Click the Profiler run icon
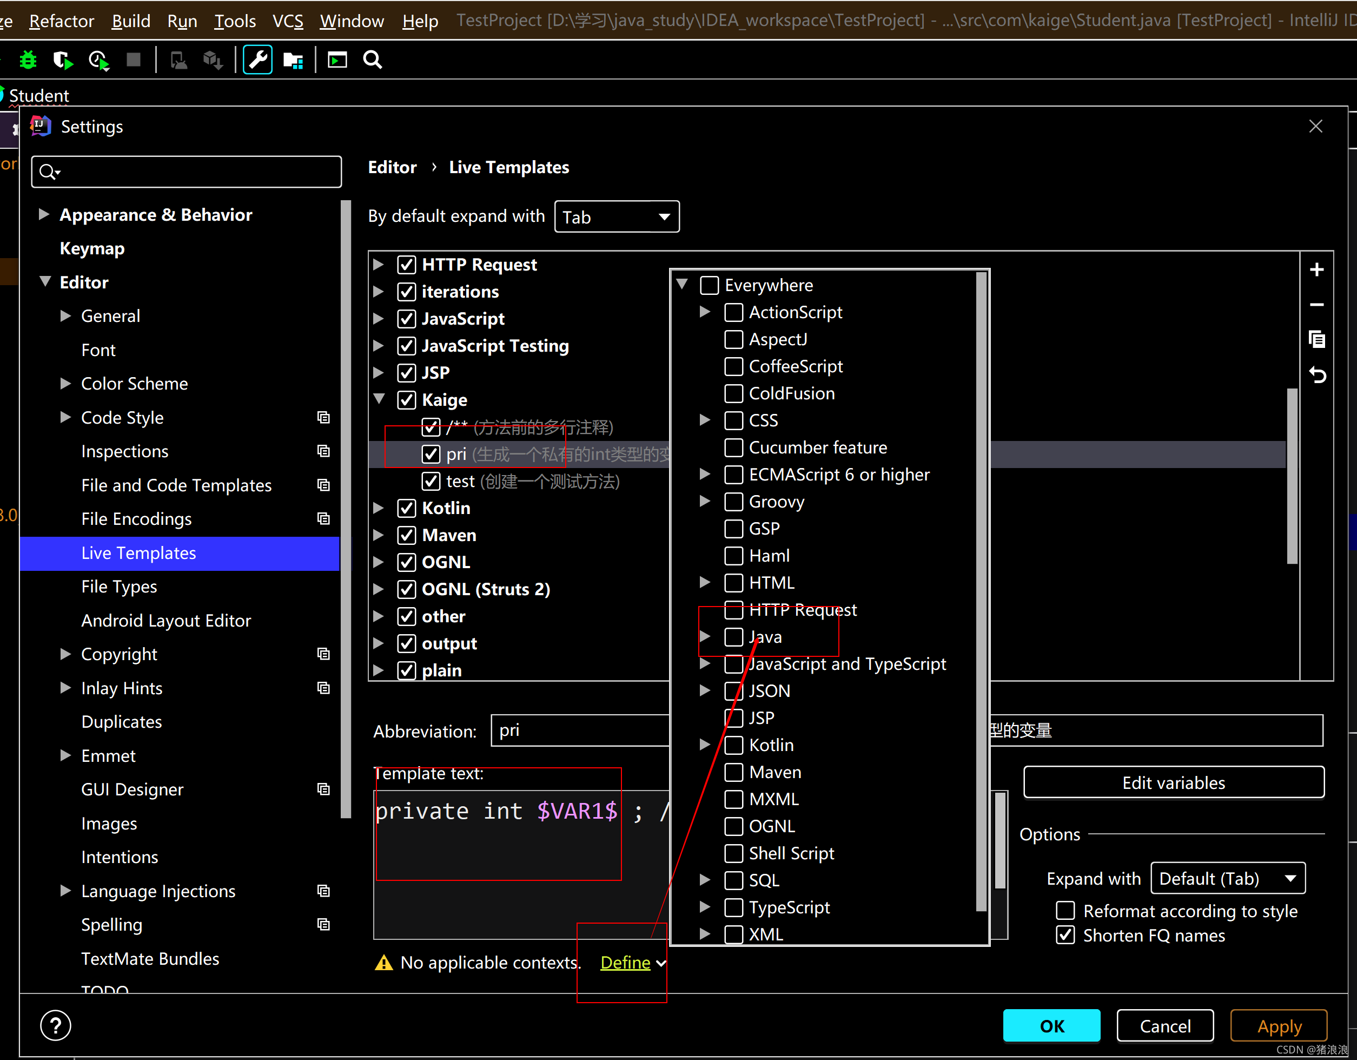 [x=99, y=60]
